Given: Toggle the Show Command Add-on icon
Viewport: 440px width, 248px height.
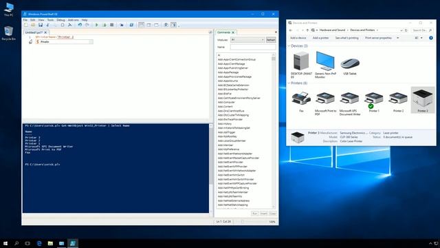Looking at the screenshot, I should point(174,25).
